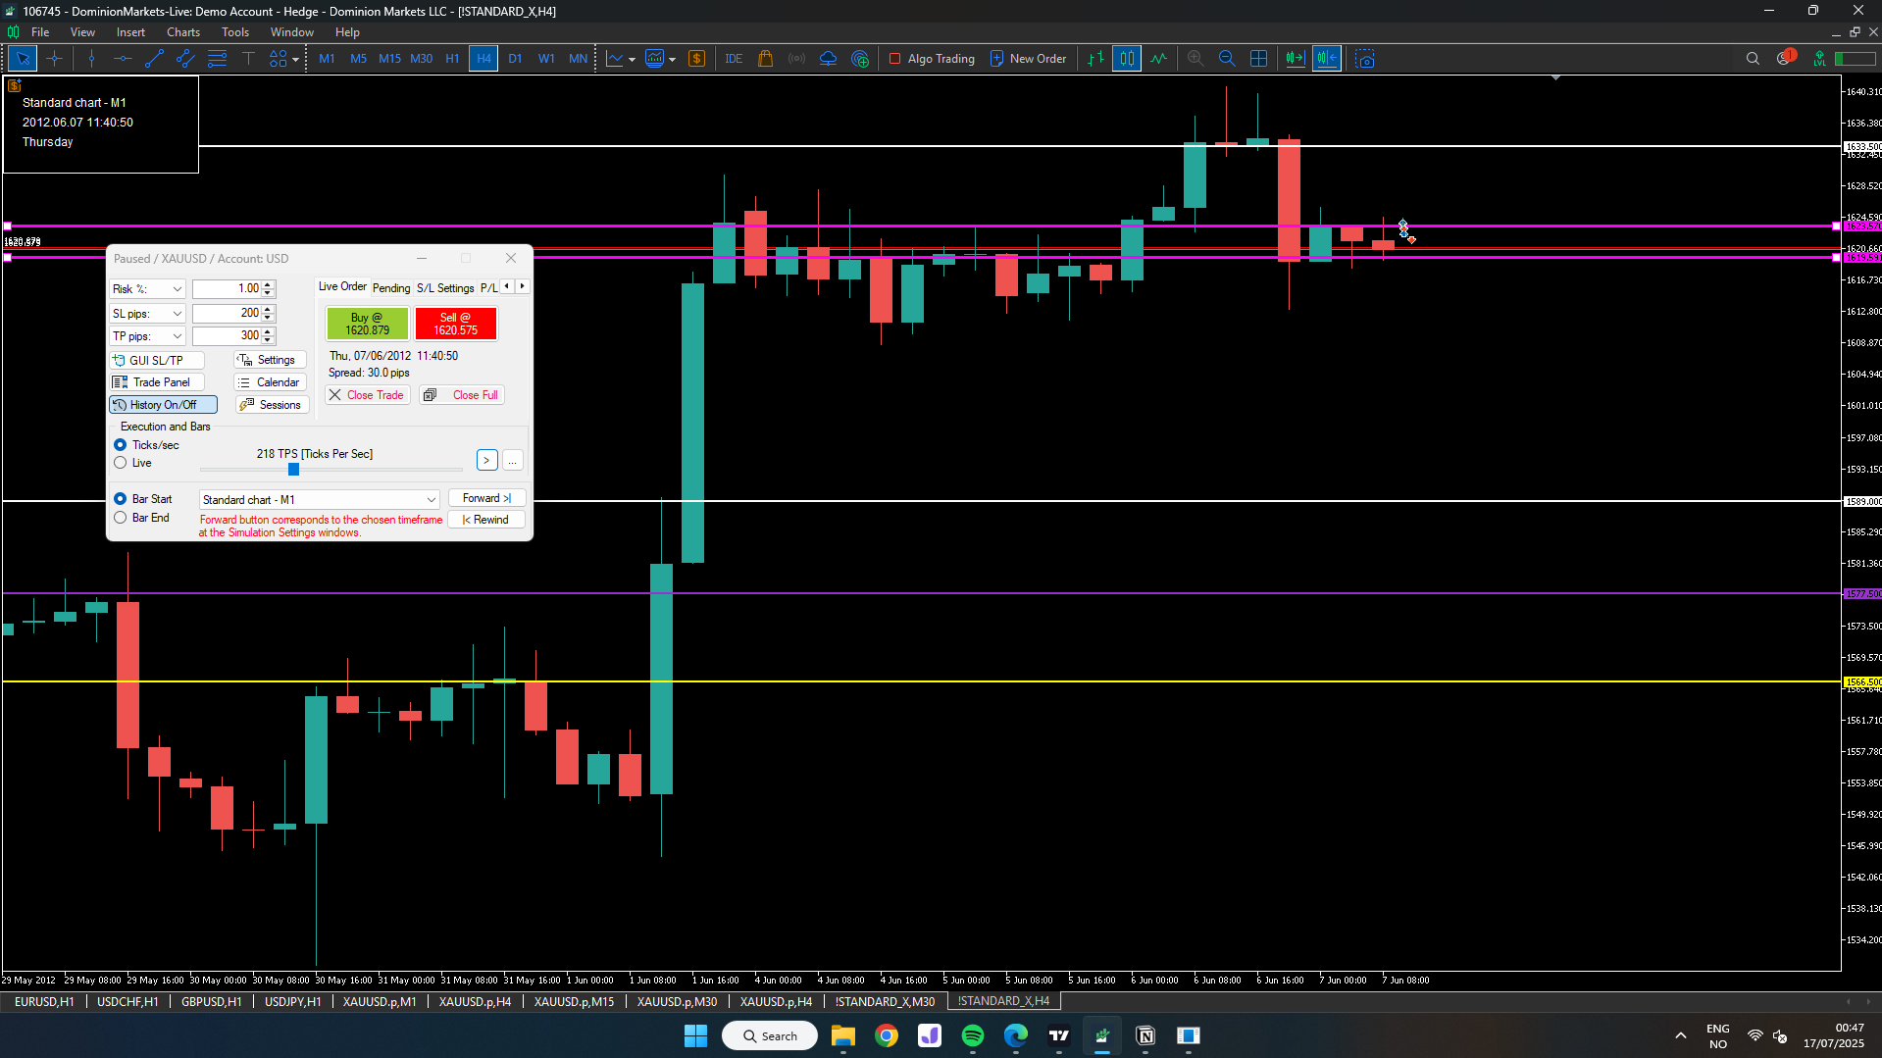This screenshot has height=1058, width=1882.
Task: Switch to the M1 timeframe
Action: coord(327,59)
